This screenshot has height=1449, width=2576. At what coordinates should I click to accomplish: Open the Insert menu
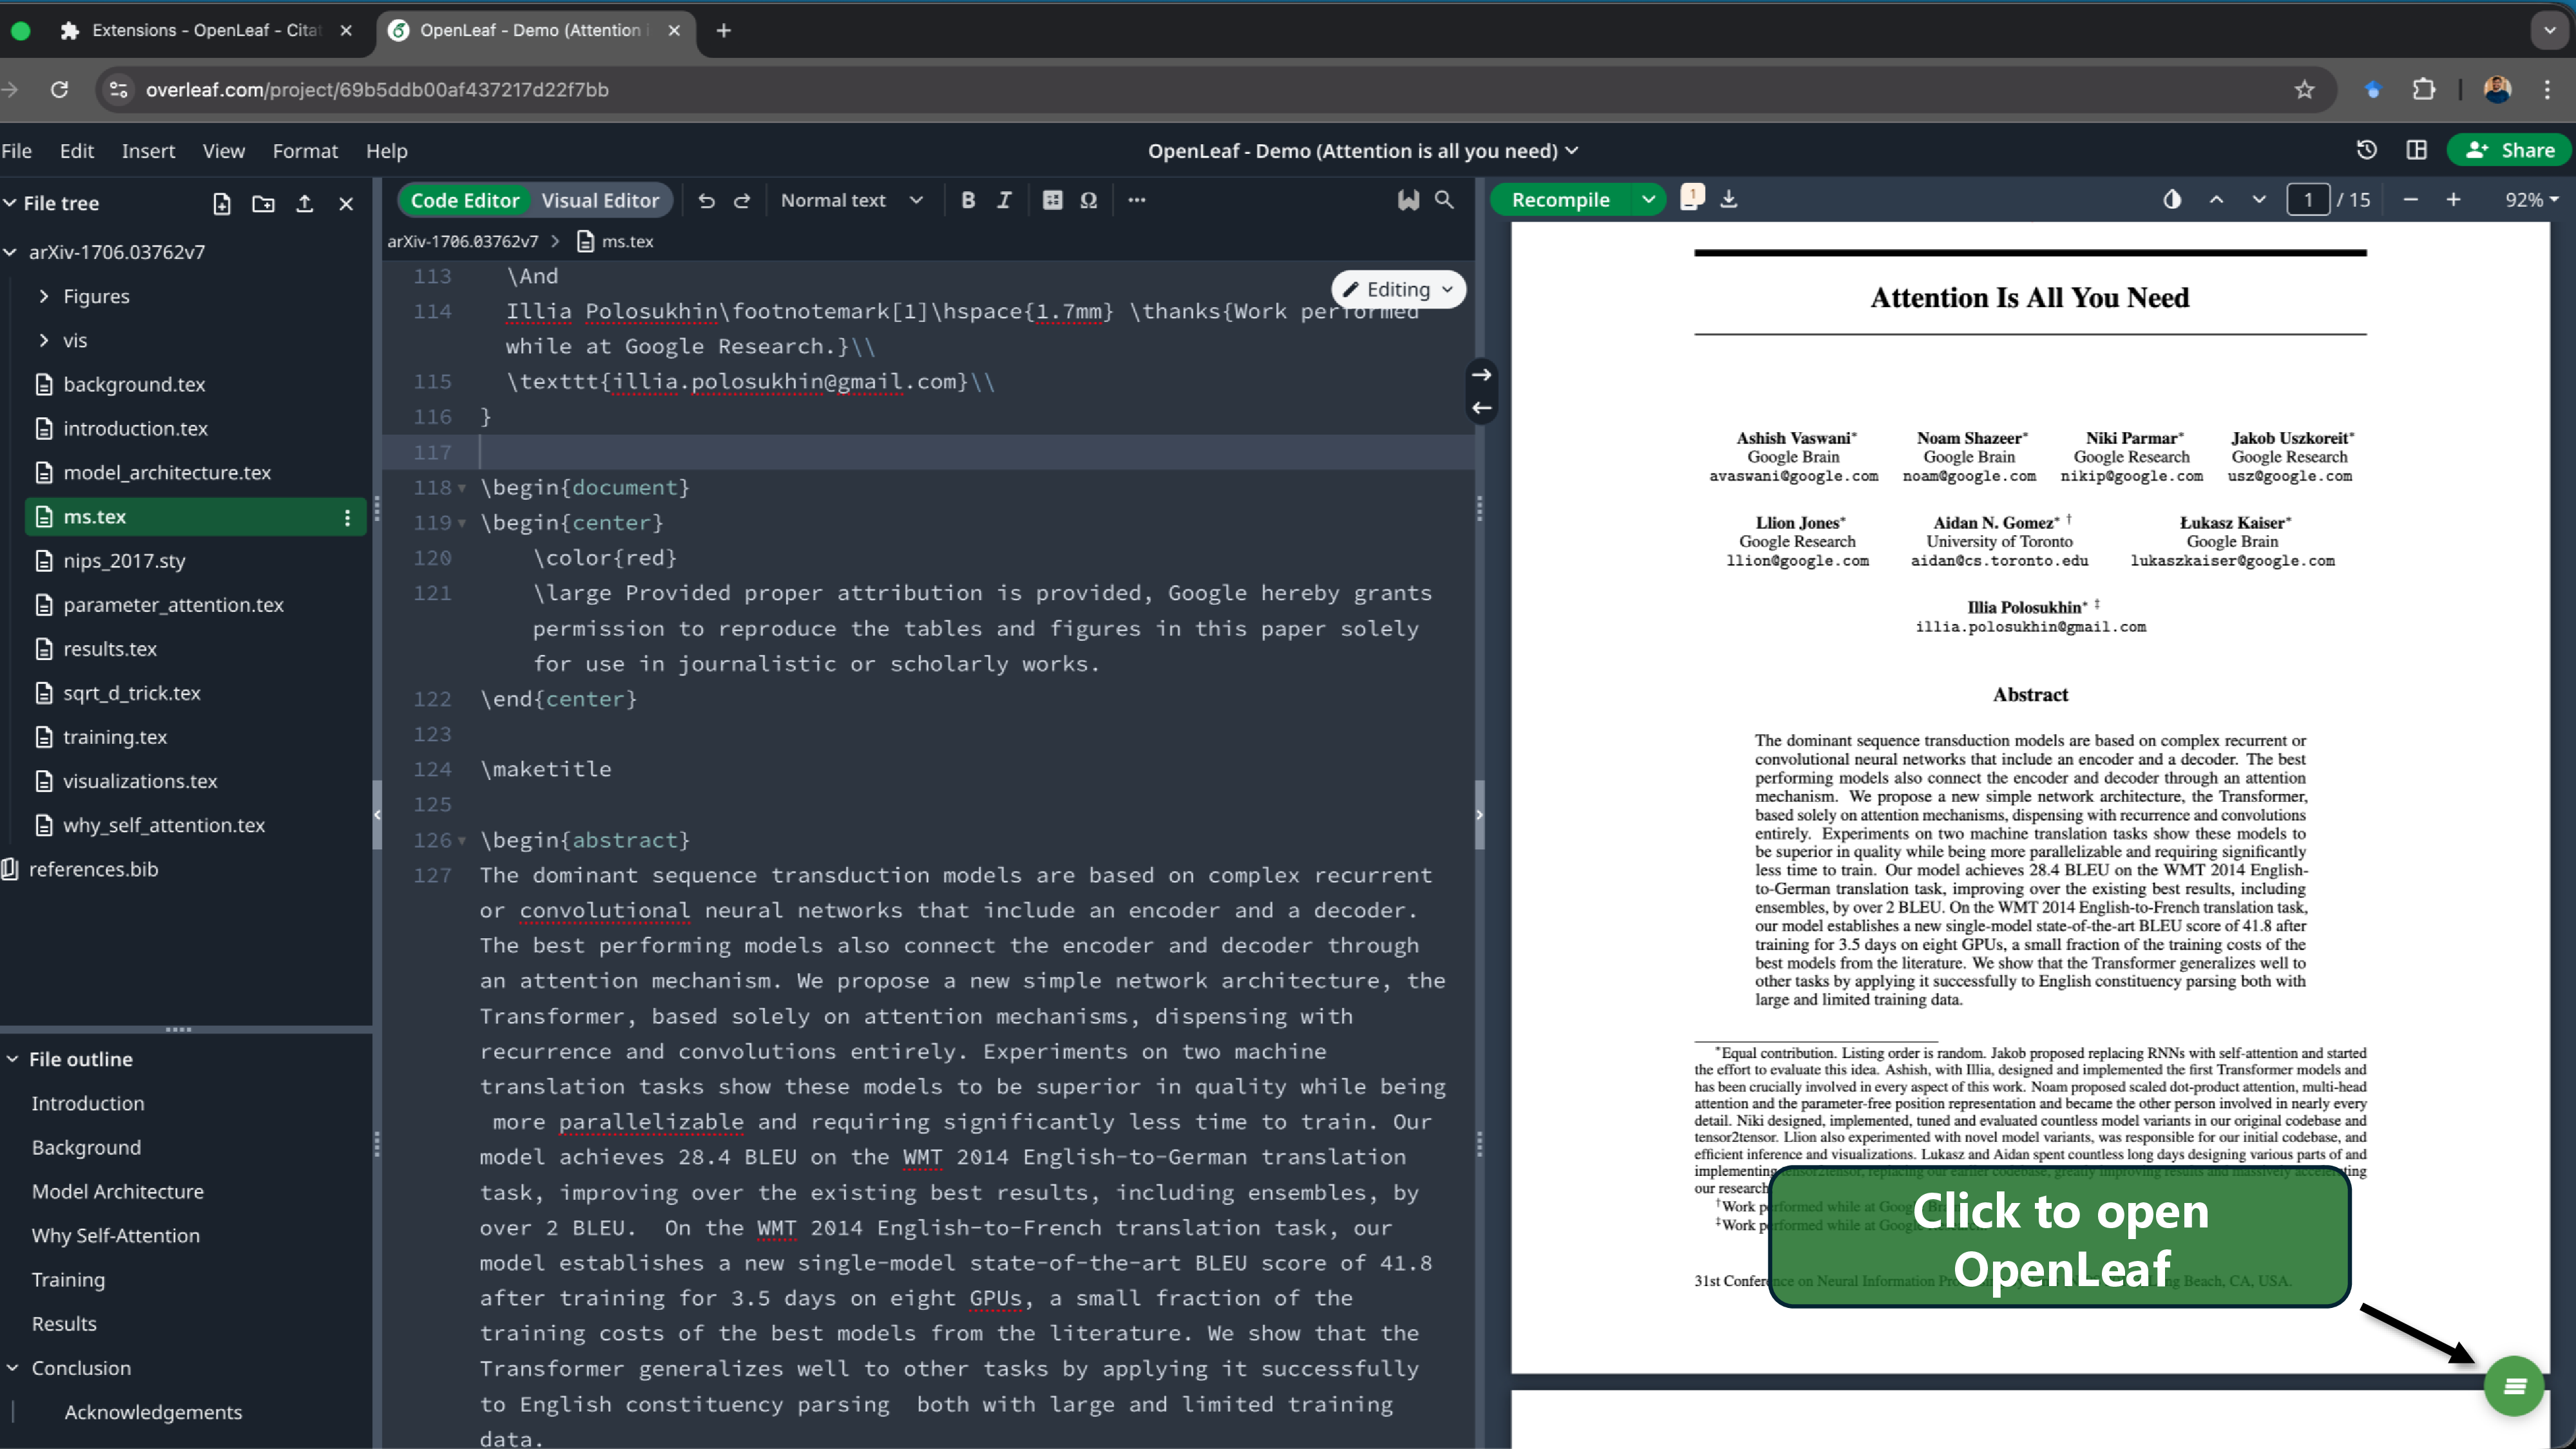[x=148, y=151]
